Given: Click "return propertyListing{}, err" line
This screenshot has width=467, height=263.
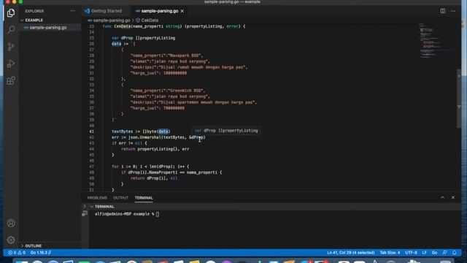Looking at the screenshot, I should click(155, 149).
